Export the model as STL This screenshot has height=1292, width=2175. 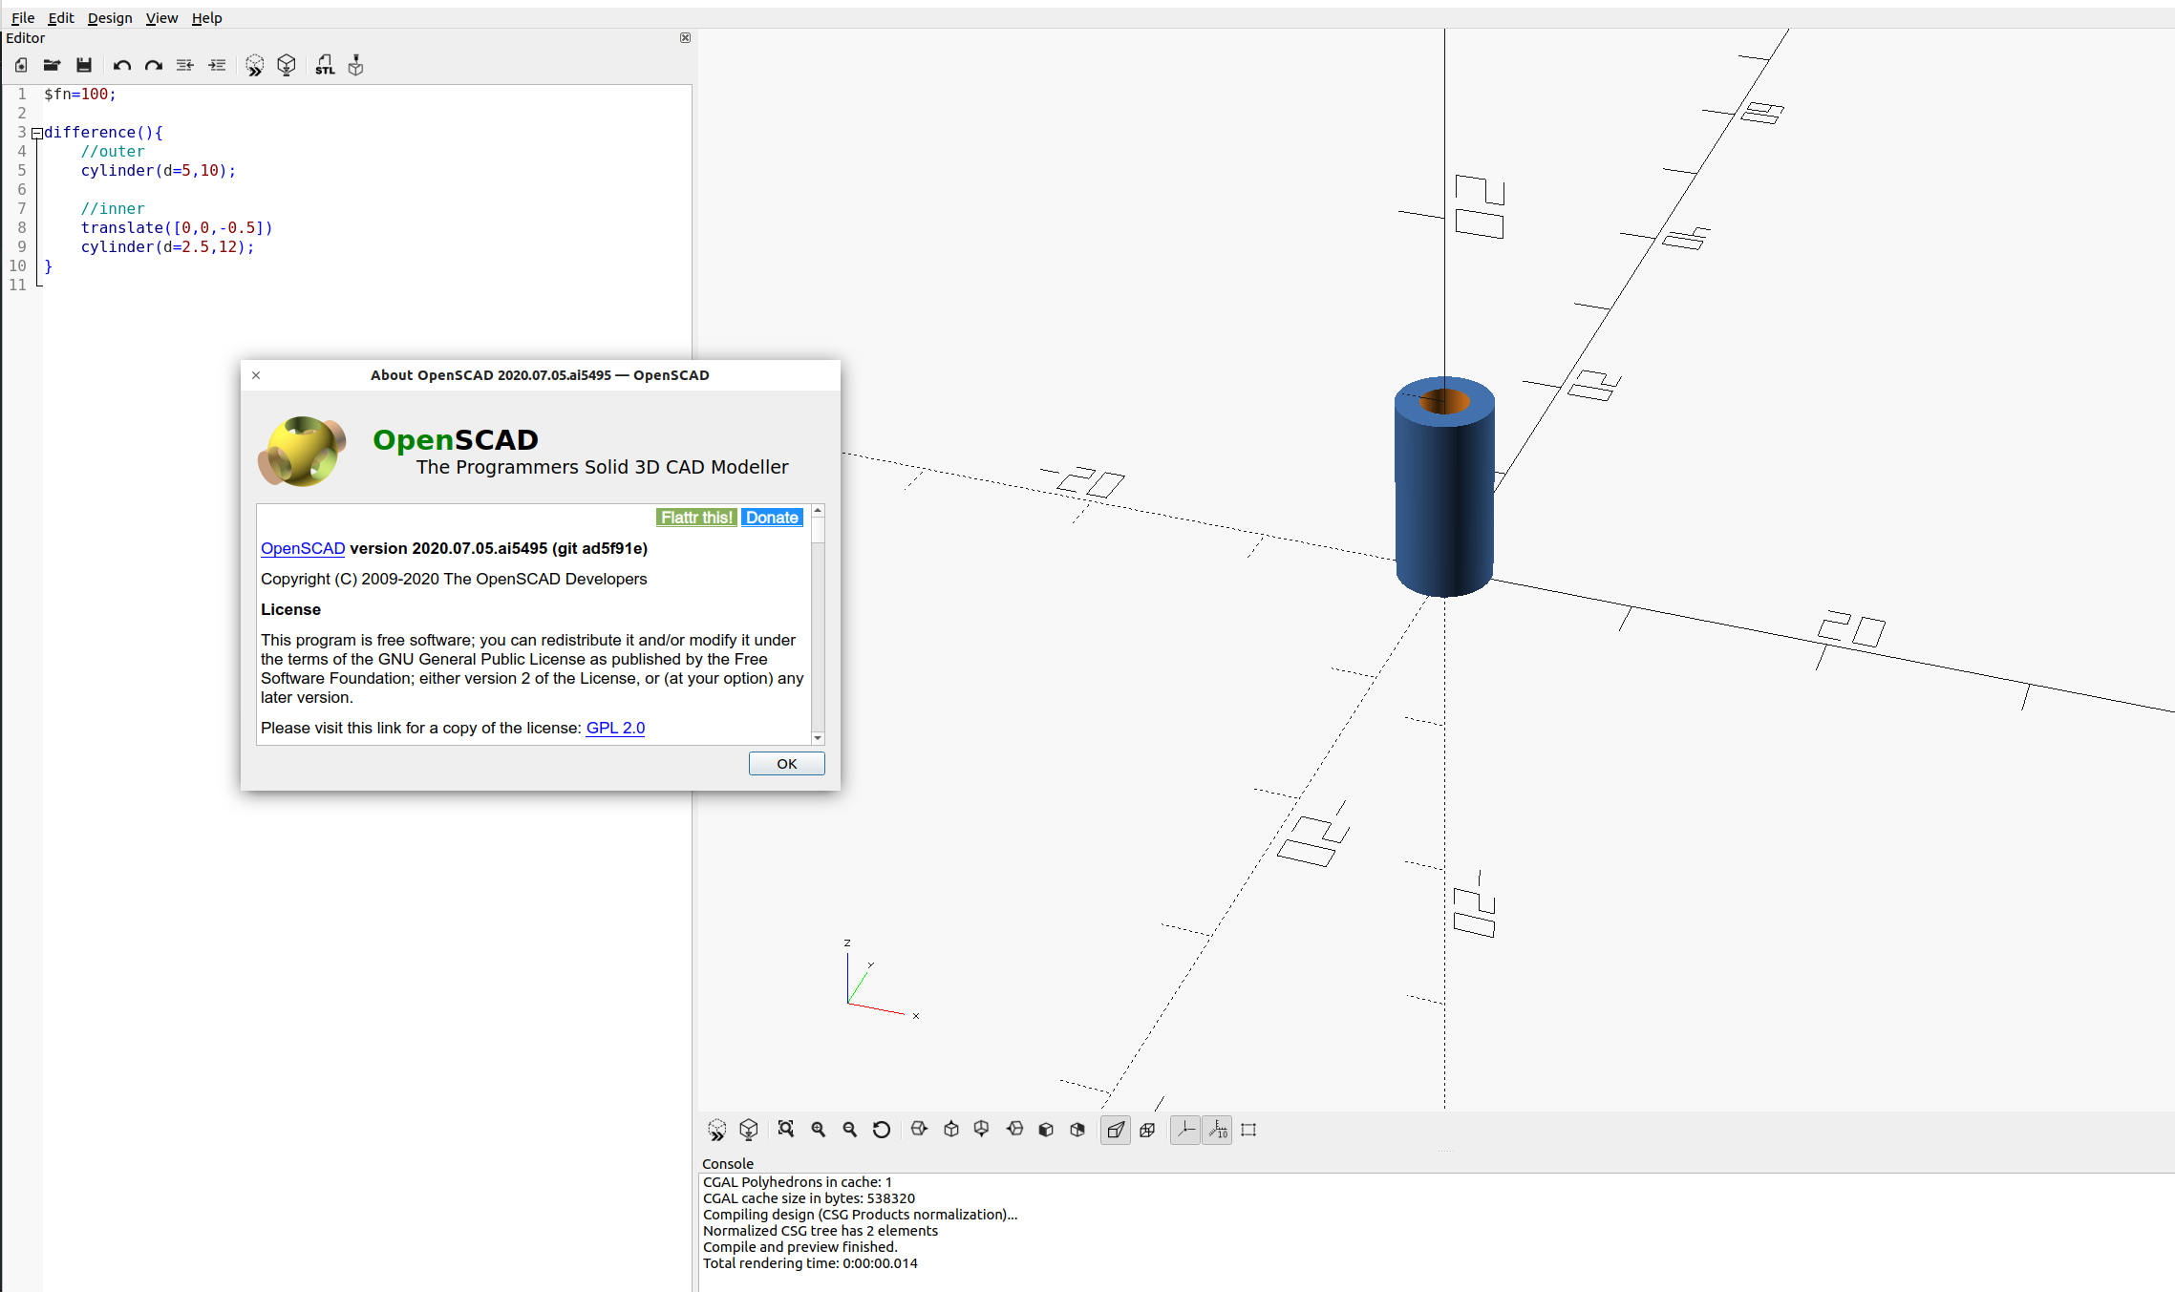(x=325, y=64)
